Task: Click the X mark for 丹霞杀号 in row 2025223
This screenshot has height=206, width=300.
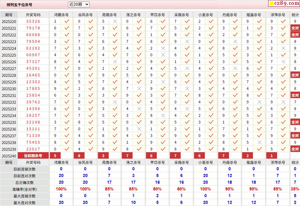Action: pos(235,42)
